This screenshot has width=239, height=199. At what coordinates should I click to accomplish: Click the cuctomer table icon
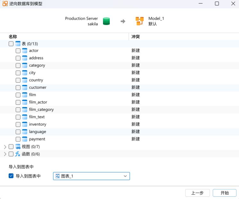pyautogui.click(x=24, y=87)
